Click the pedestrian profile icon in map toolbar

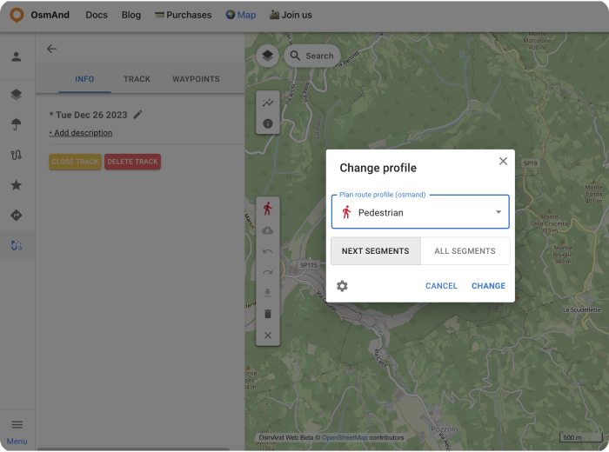[267, 209]
